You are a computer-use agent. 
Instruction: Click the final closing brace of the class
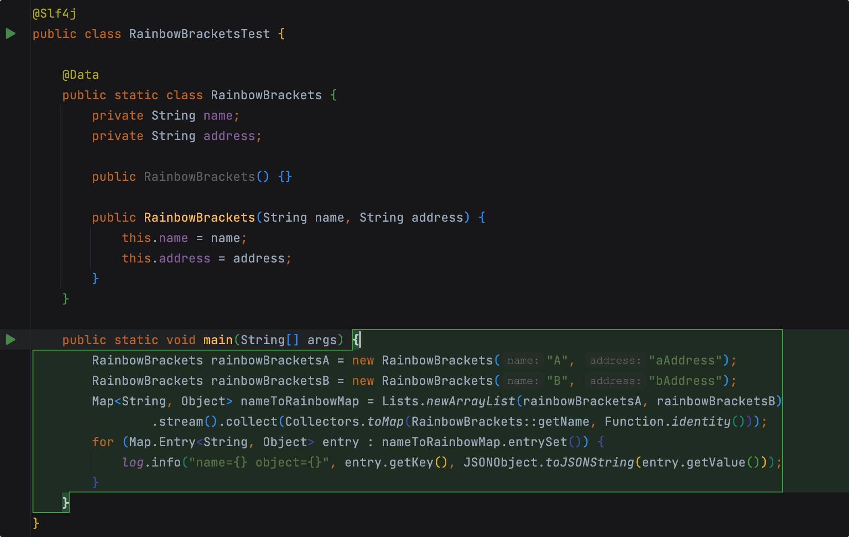coord(35,523)
